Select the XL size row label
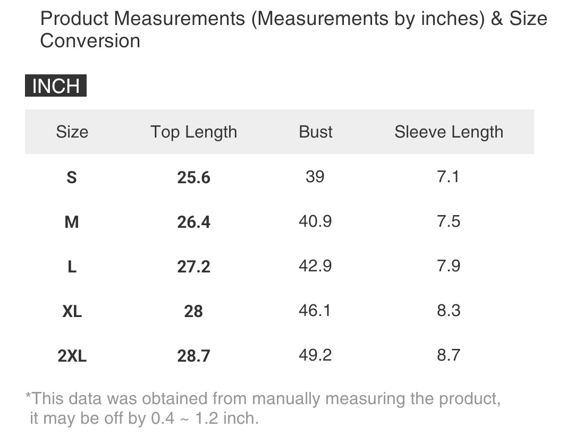 [72, 311]
